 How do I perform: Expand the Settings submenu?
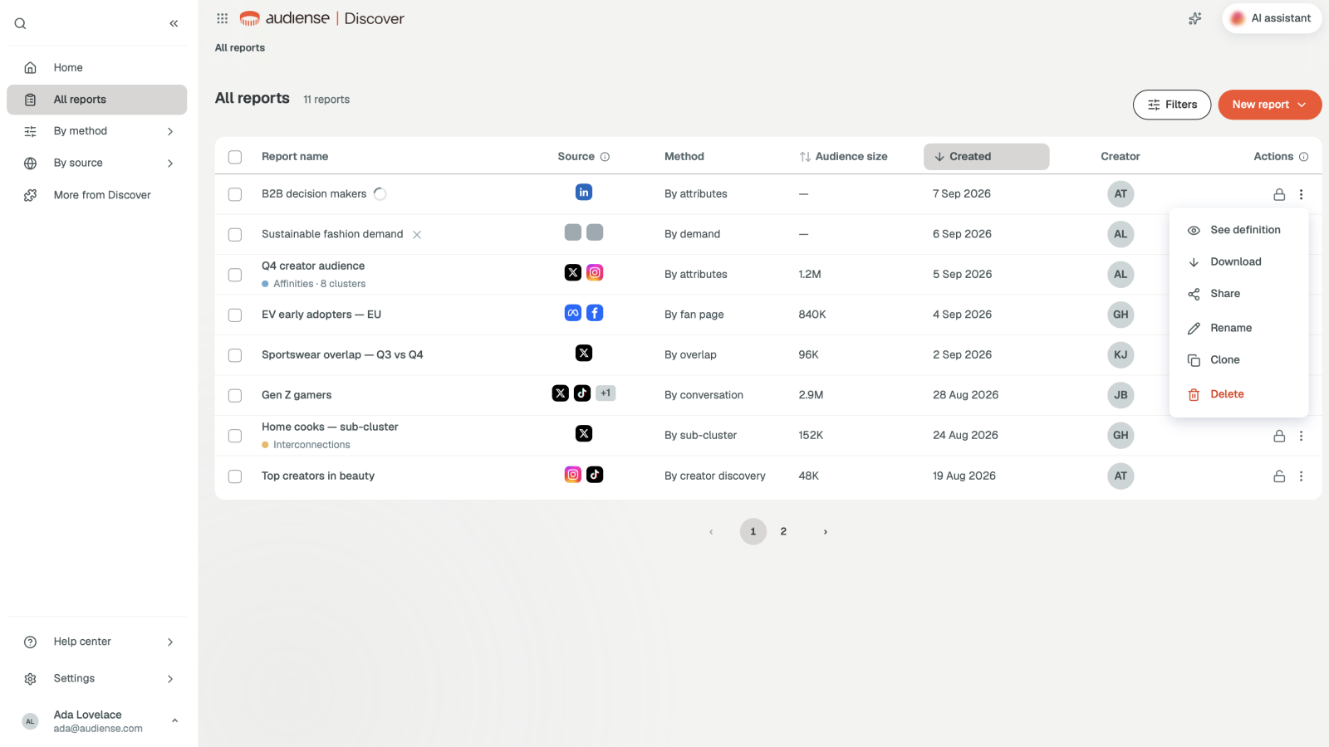click(97, 679)
